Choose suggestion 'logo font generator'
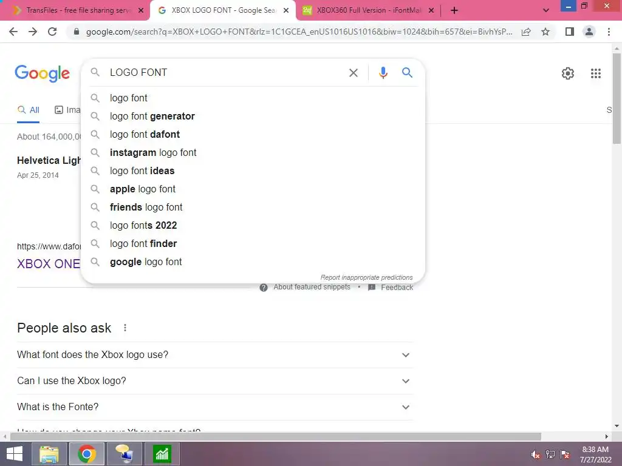 [x=253, y=116]
